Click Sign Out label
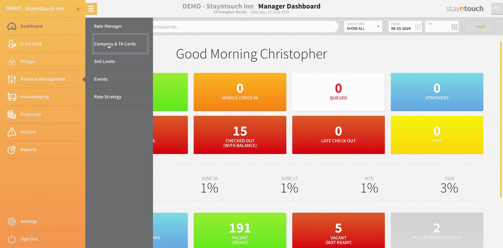 click(29, 239)
